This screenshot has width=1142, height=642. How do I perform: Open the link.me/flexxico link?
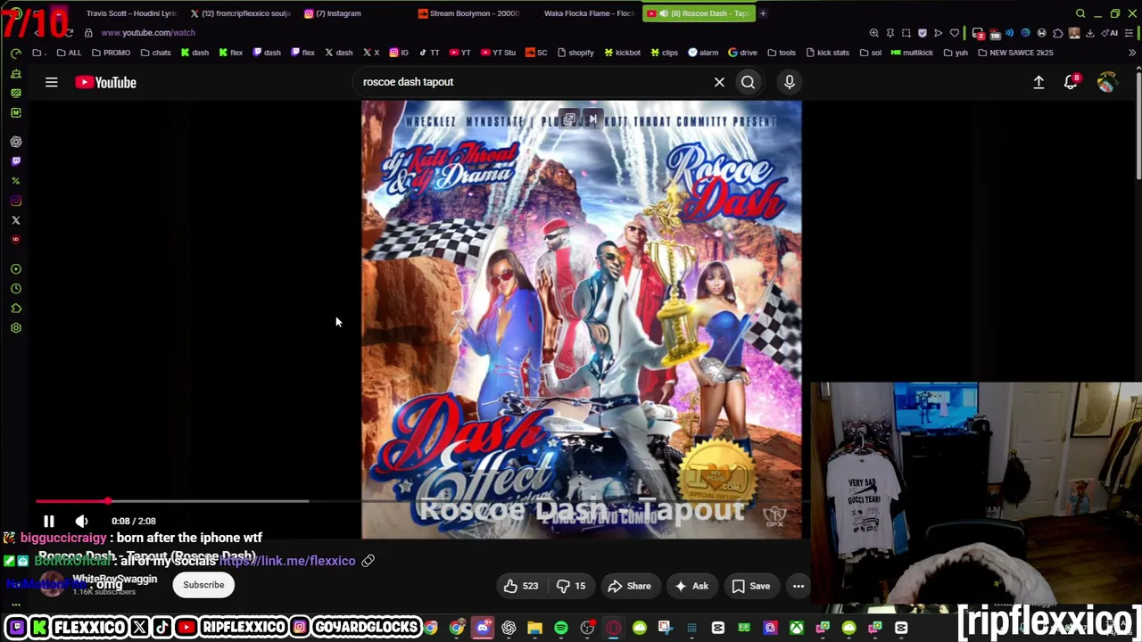tap(287, 561)
